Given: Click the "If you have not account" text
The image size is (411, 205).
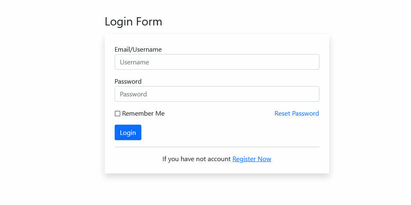Looking at the screenshot, I should [x=196, y=159].
